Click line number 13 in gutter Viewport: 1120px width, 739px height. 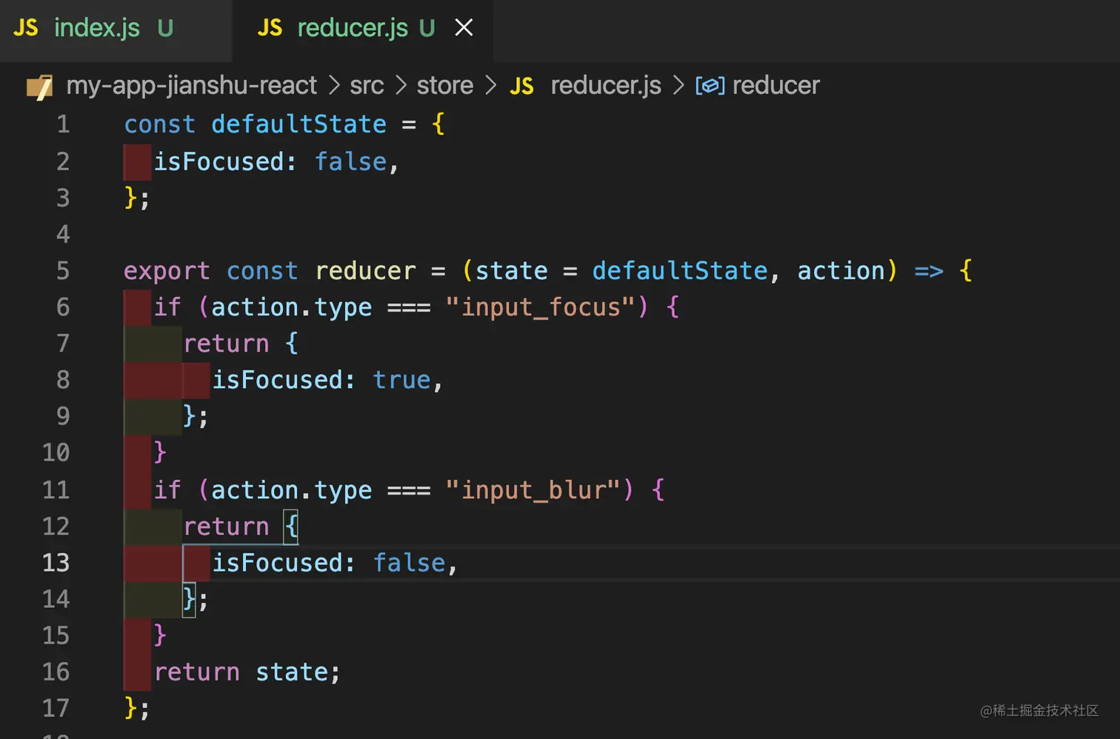pos(56,563)
